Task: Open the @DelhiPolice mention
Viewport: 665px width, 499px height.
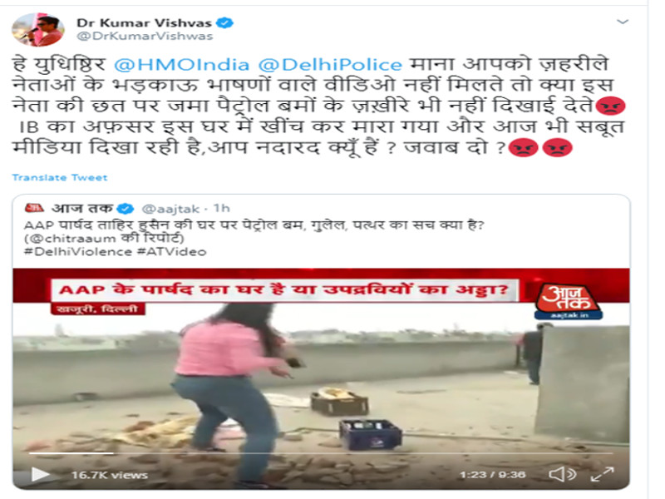Action: pos(330,65)
